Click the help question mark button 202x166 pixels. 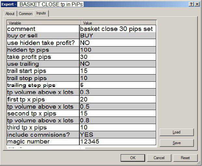191,4
